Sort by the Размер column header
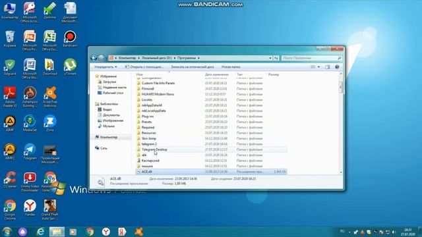This screenshot has height=237, width=422. (x=274, y=74)
